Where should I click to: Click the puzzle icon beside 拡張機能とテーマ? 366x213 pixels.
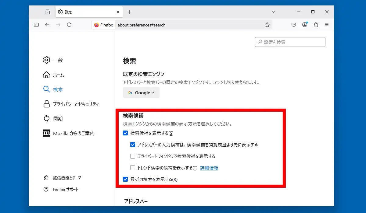pyautogui.click(x=46, y=178)
